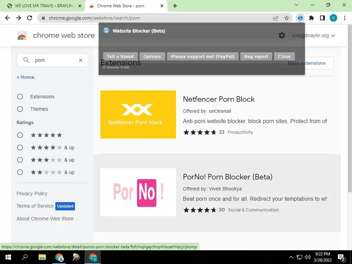Open the Chrome profile avatar V
This screenshot has width=352, height=264.
point(333,18)
